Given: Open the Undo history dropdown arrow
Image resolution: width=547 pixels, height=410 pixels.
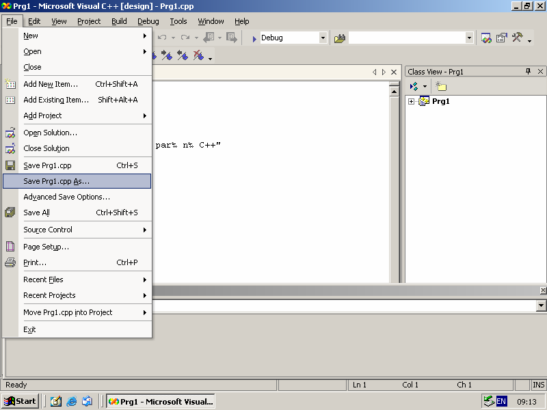Looking at the screenshot, I should click(x=173, y=38).
